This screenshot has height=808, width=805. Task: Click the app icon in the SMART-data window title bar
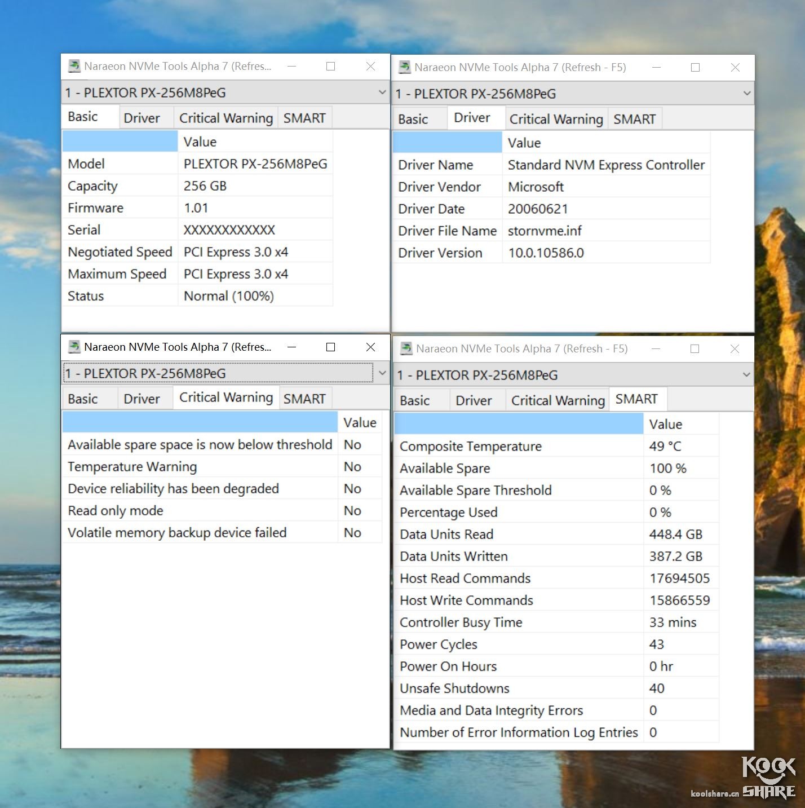406,348
